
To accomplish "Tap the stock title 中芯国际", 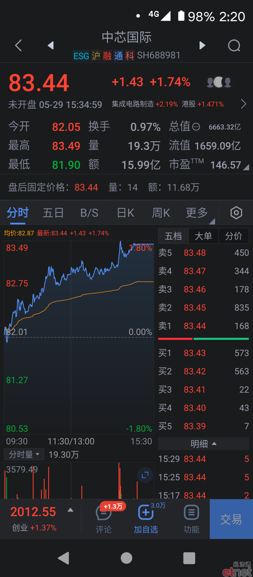I will click(126, 37).
